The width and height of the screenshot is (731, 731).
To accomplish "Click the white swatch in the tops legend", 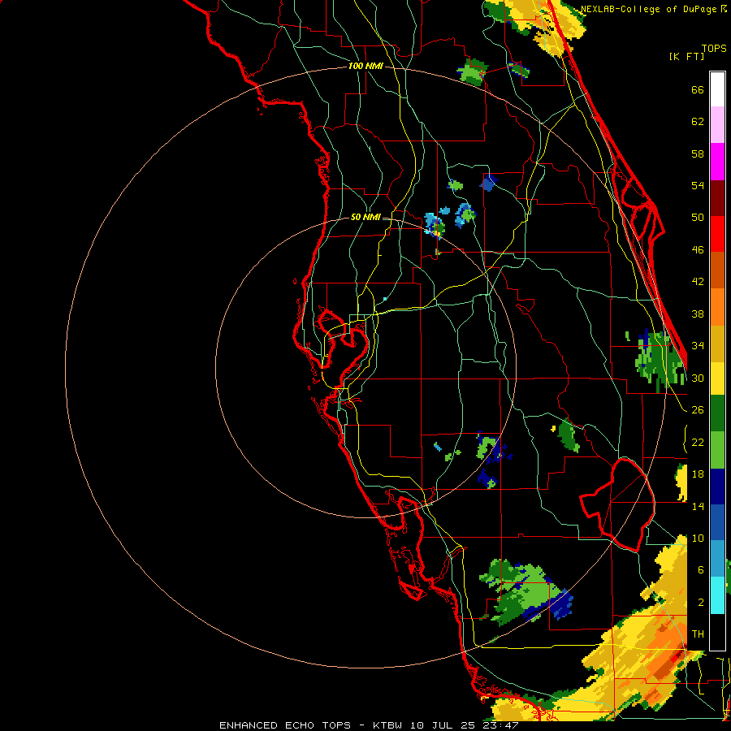I will (717, 89).
